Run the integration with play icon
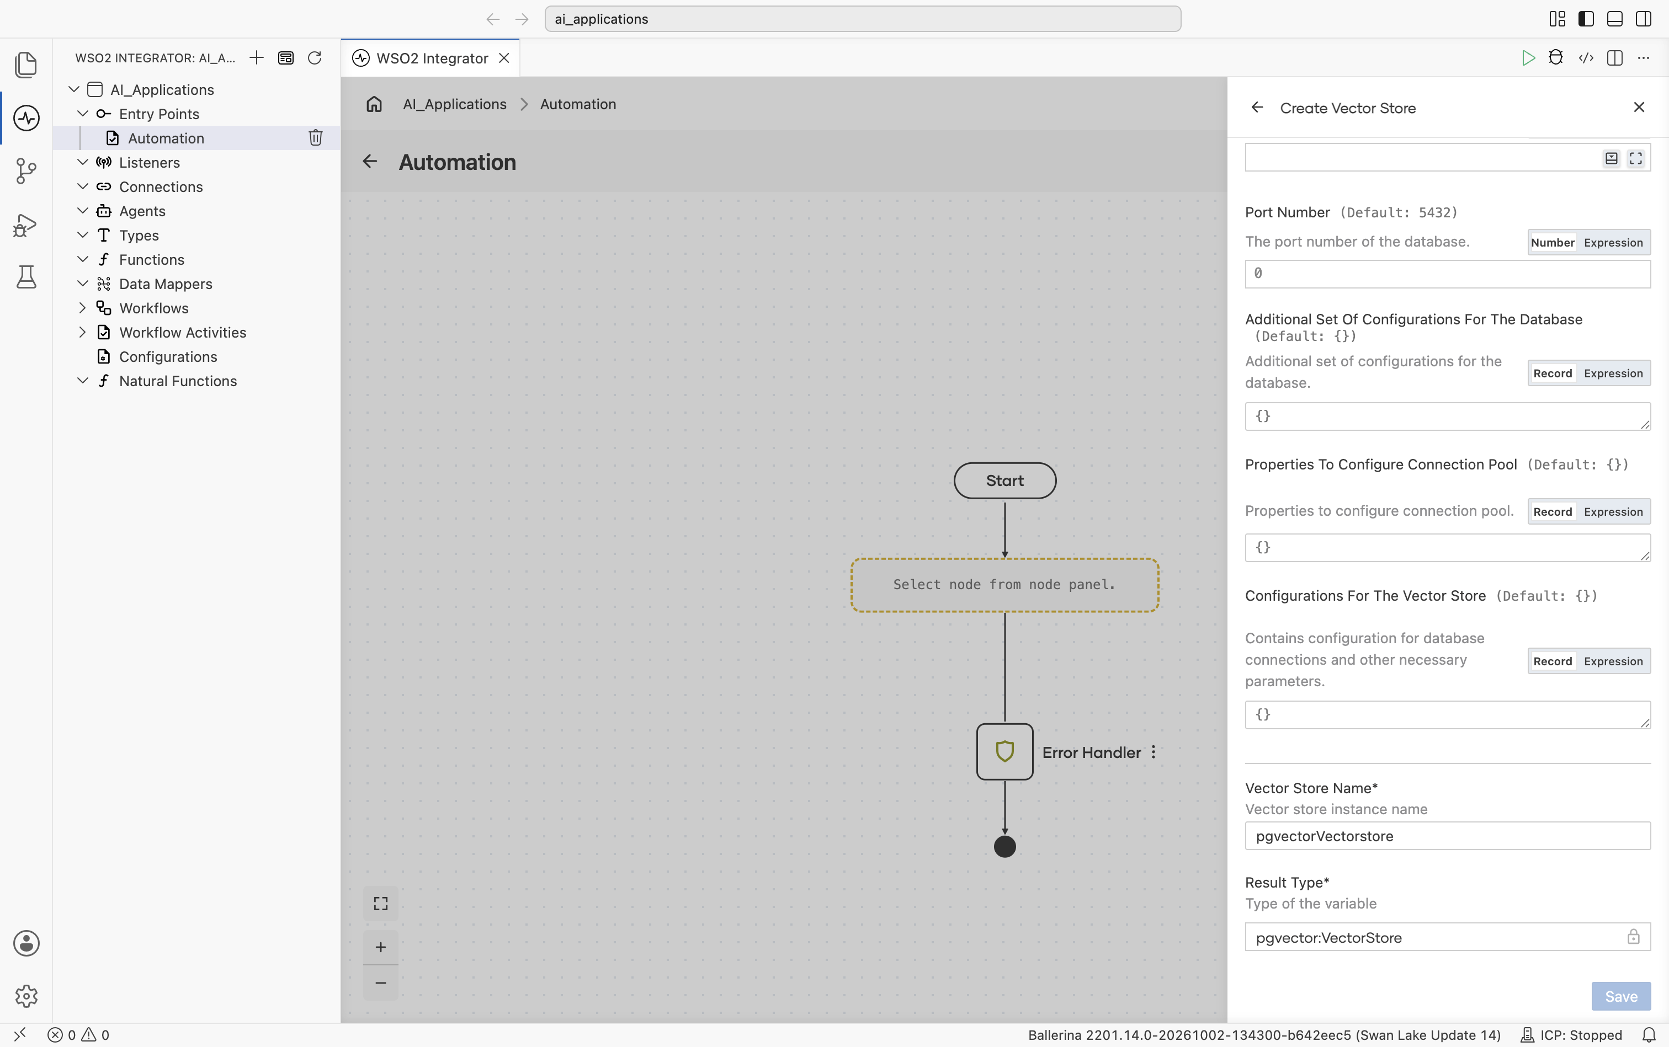1669x1047 pixels. pyautogui.click(x=1528, y=58)
